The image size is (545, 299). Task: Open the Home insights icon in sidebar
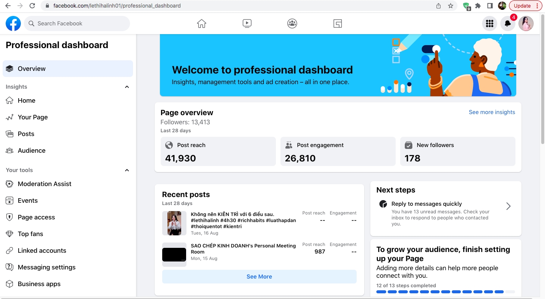click(9, 100)
